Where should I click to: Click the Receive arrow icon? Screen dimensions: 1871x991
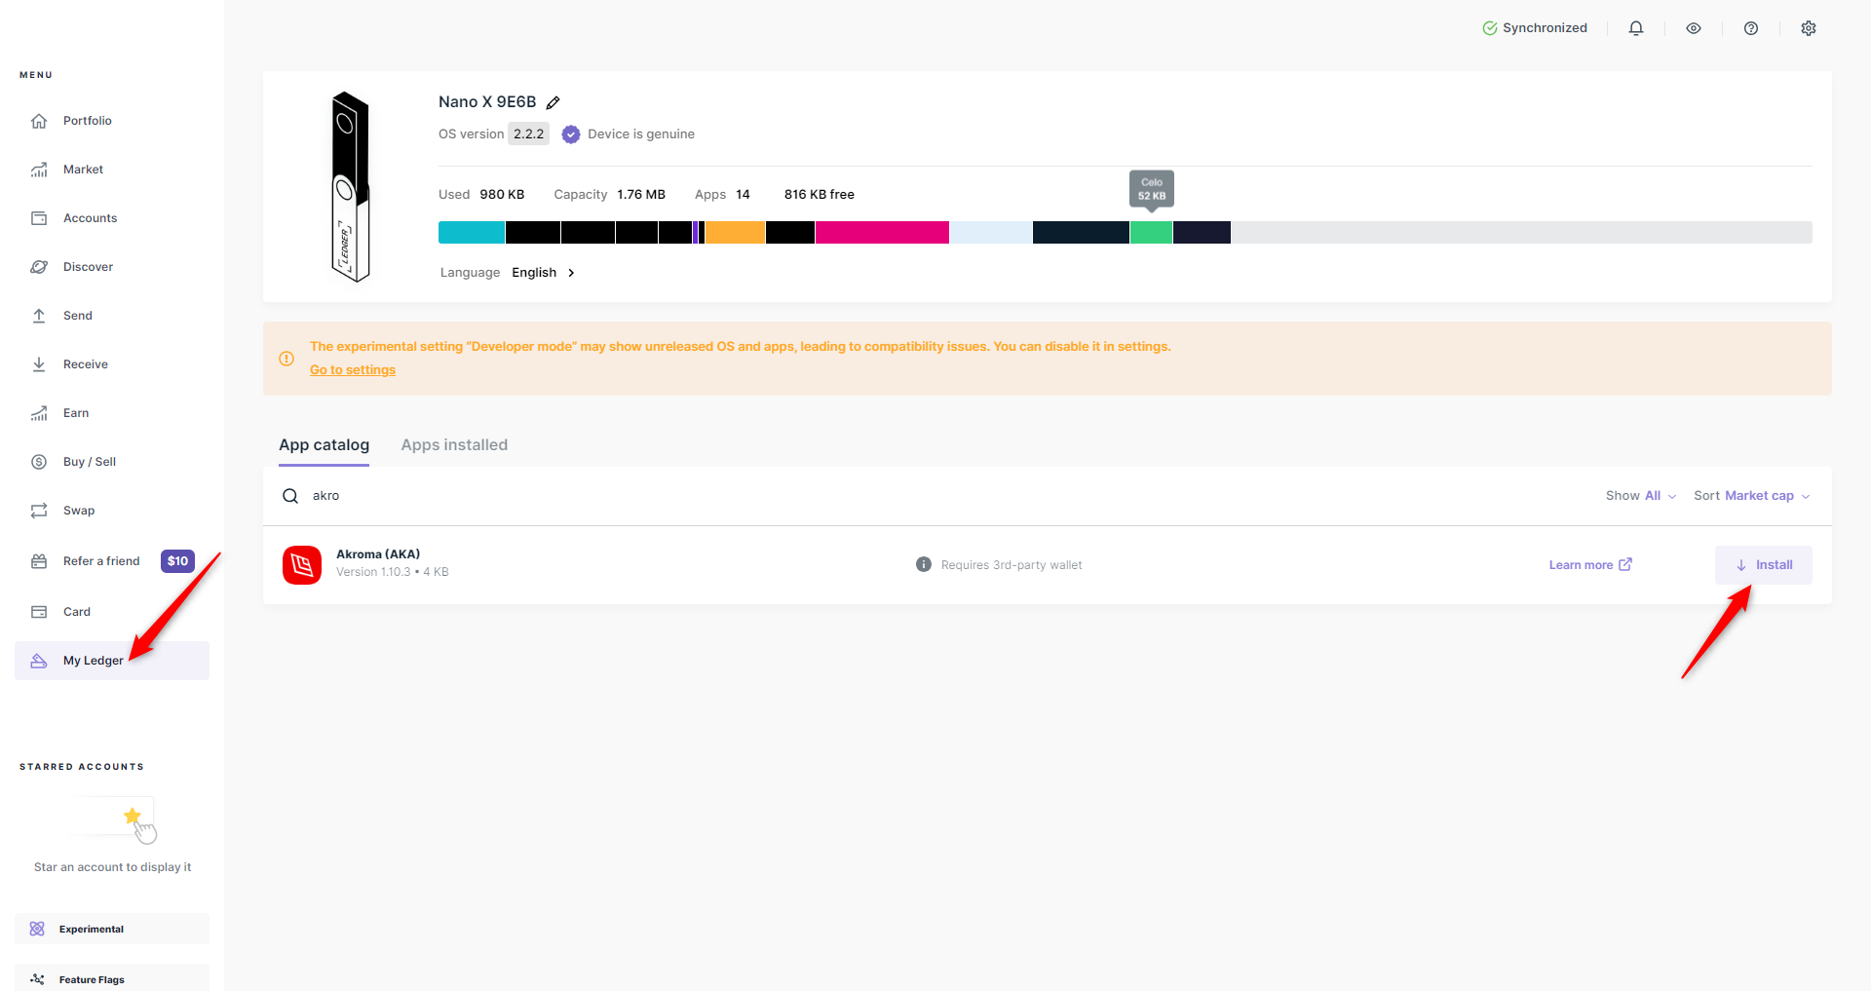click(39, 364)
